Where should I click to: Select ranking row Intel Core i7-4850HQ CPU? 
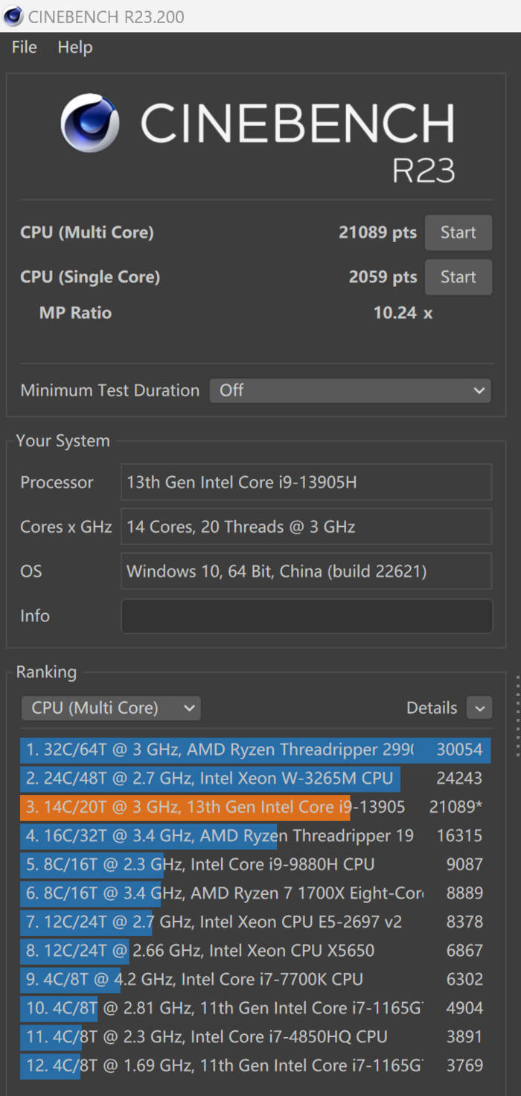click(x=255, y=1036)
